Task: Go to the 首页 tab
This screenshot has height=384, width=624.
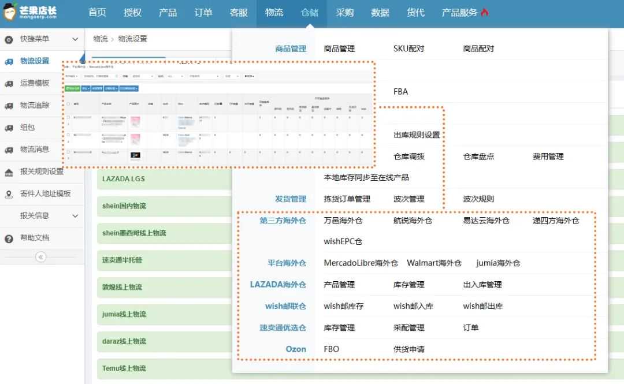Action: click(x=97, y=12)
